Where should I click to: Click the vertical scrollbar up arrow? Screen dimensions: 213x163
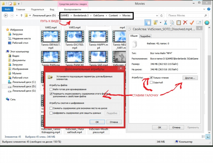pos(209,28)
